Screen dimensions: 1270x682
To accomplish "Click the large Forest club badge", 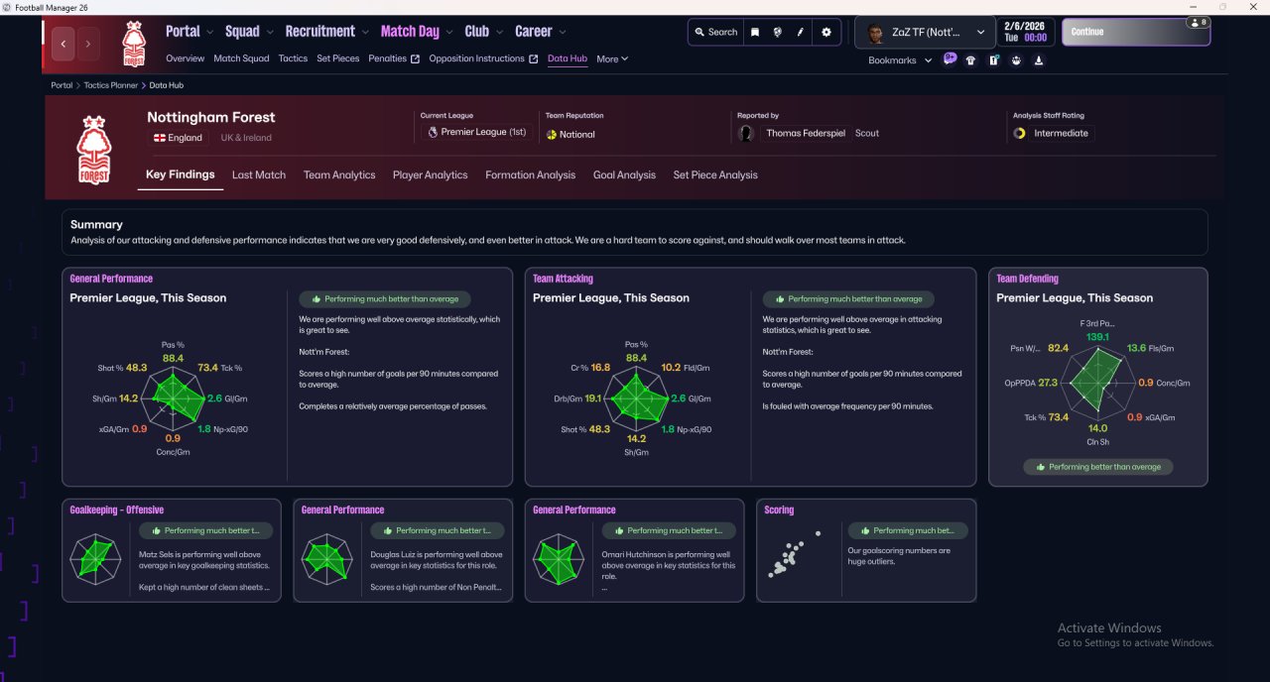I will (93, 150).
